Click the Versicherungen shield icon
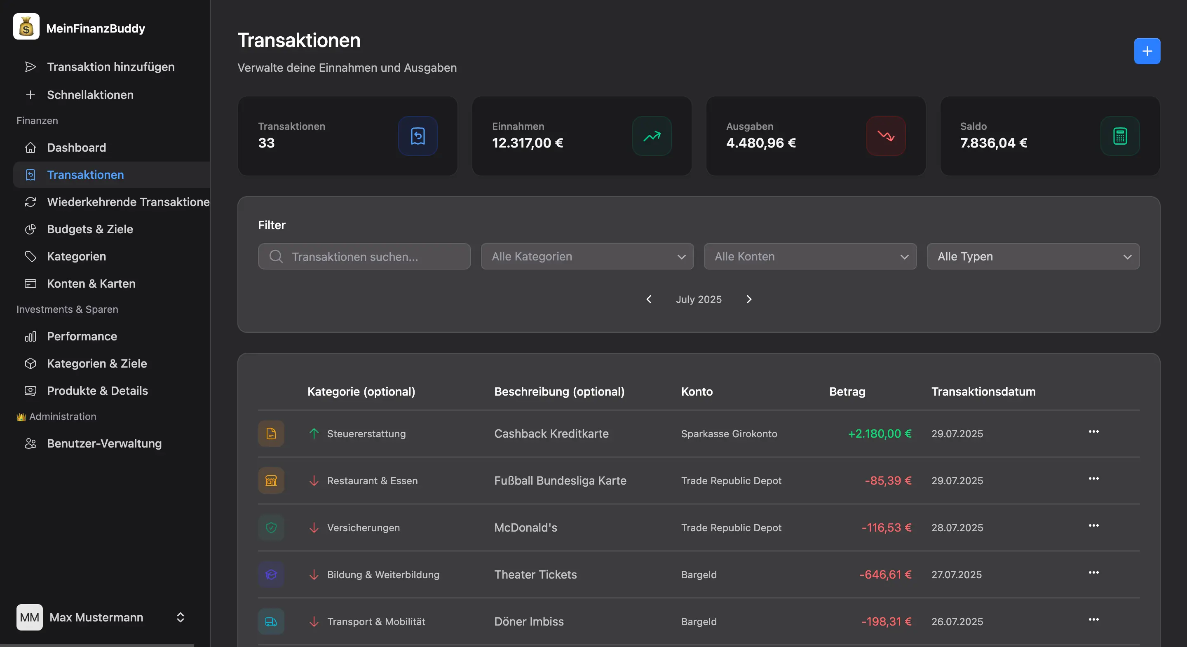1187x647 pixels. tap(271, 527)
